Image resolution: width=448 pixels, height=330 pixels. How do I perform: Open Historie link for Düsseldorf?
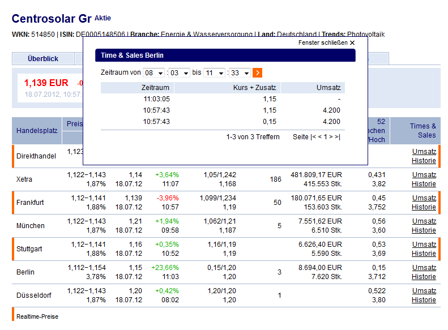pos(424,300)
